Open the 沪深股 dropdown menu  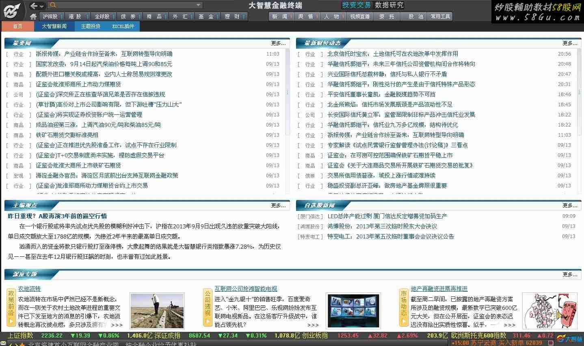coord(52,17)
